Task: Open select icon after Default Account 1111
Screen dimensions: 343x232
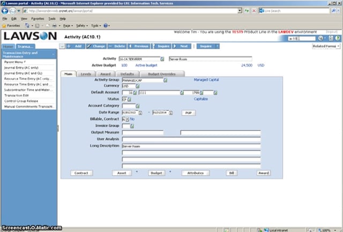Action: (x=182, y=93)
